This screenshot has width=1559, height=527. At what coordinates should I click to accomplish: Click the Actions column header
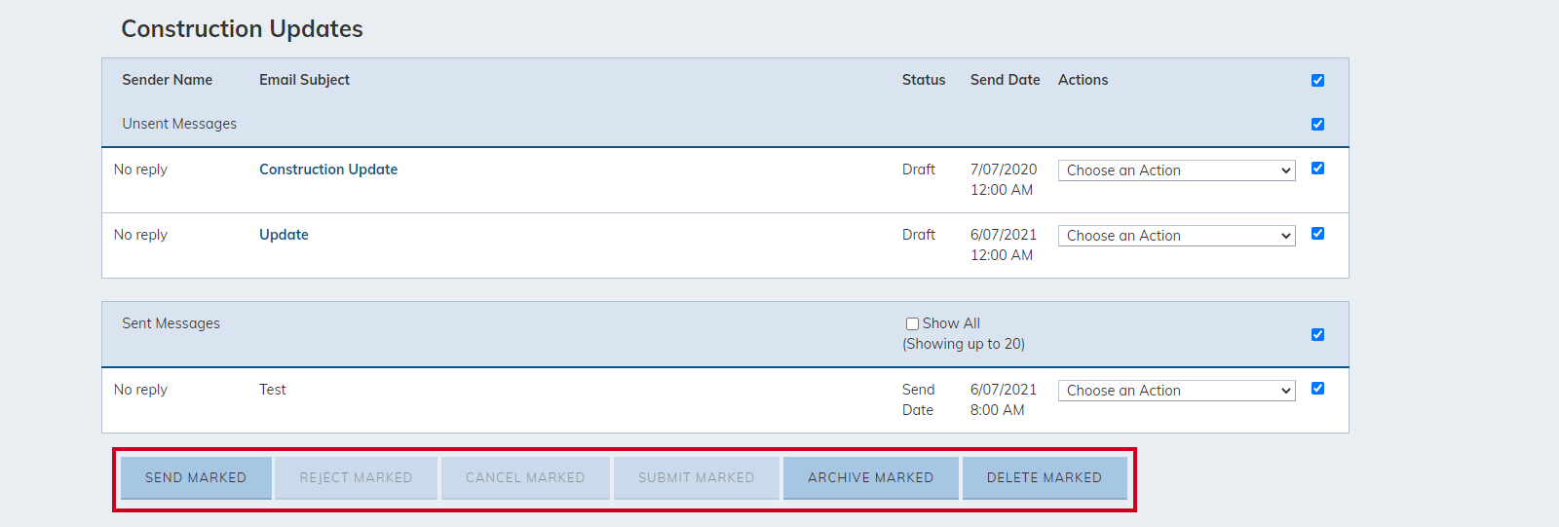click(1083, 80)
